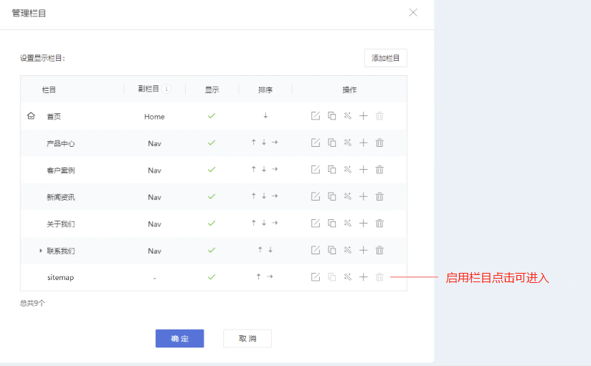This screenshot has height=366, width=591.
Task: Move 首页 down with the down arrow
Action: [265, 116]
